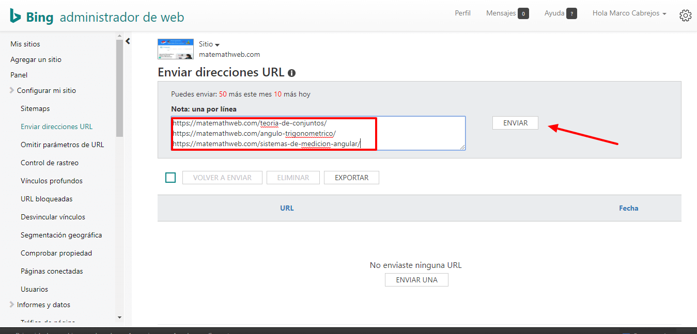Screen dimensions: 697x334
Task: Open Páginas conectadas
Action: pos(52,271)
